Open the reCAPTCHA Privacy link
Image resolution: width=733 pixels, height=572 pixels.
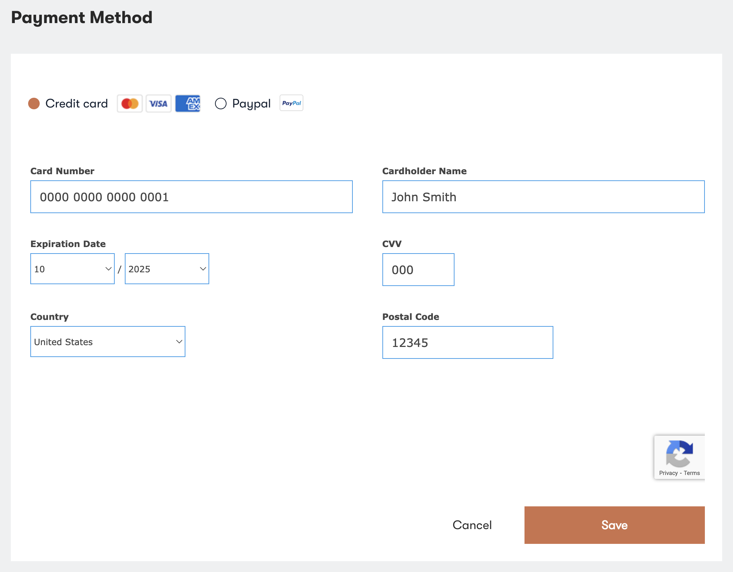[x=668, y=473]
